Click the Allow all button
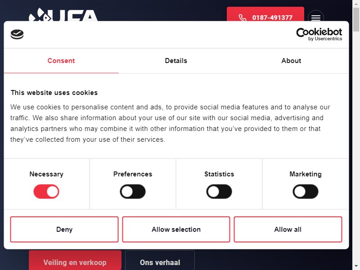 288,229
